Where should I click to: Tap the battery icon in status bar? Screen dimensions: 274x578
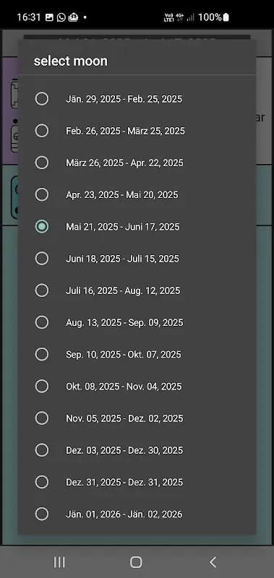click(226, 17)
